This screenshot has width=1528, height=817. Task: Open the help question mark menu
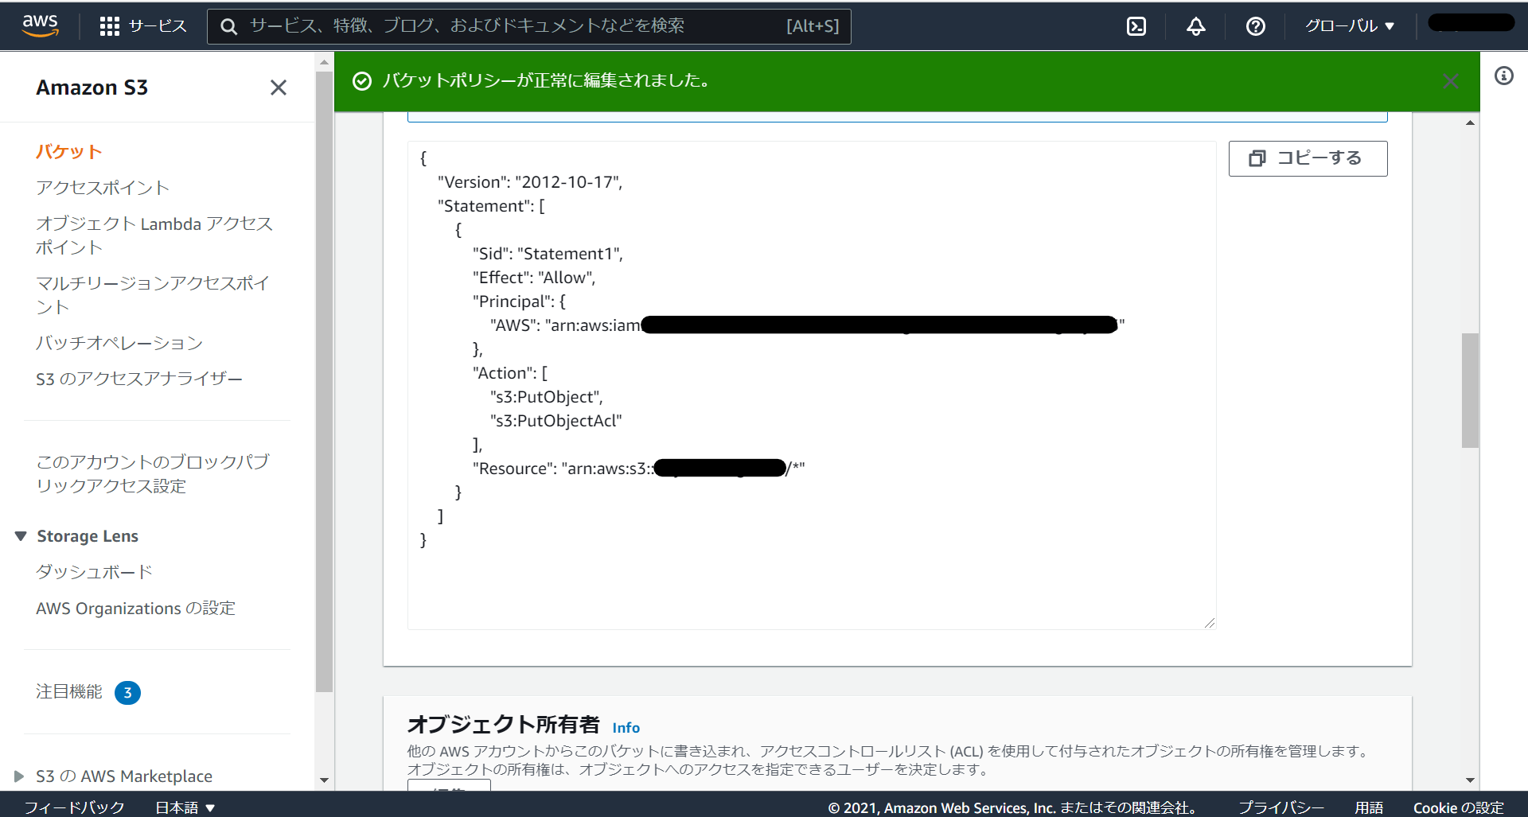click(1256, 26)
